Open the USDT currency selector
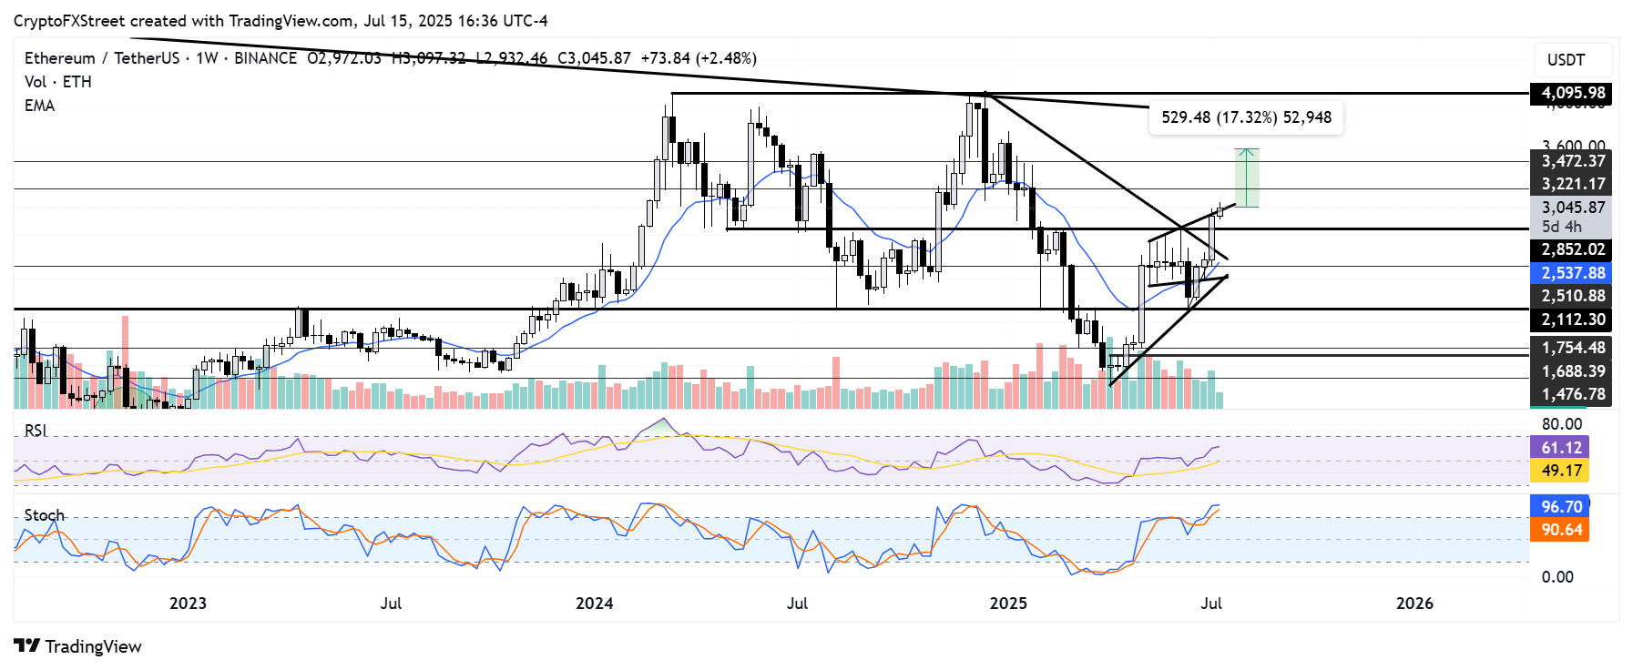 (1566, 60)
